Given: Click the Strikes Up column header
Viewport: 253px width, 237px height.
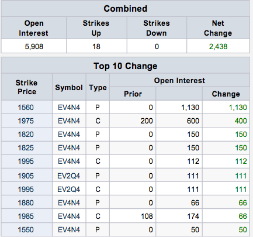Looking at the screenshot, I should click(x=96, y=28).
